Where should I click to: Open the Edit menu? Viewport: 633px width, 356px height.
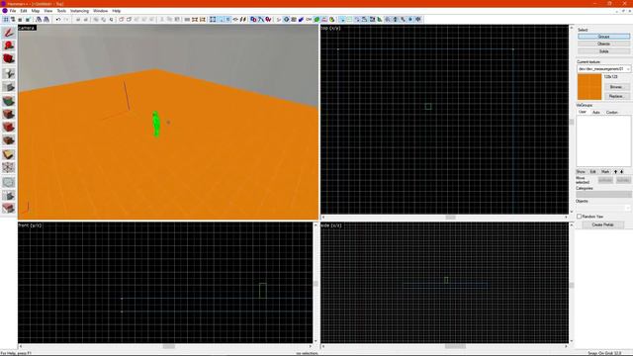tap(24, 11)
